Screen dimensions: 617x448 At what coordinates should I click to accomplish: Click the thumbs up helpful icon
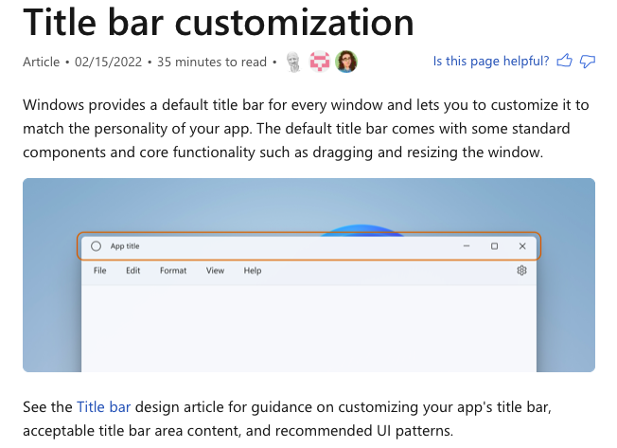pyautogui.click(x=564, y=61)
